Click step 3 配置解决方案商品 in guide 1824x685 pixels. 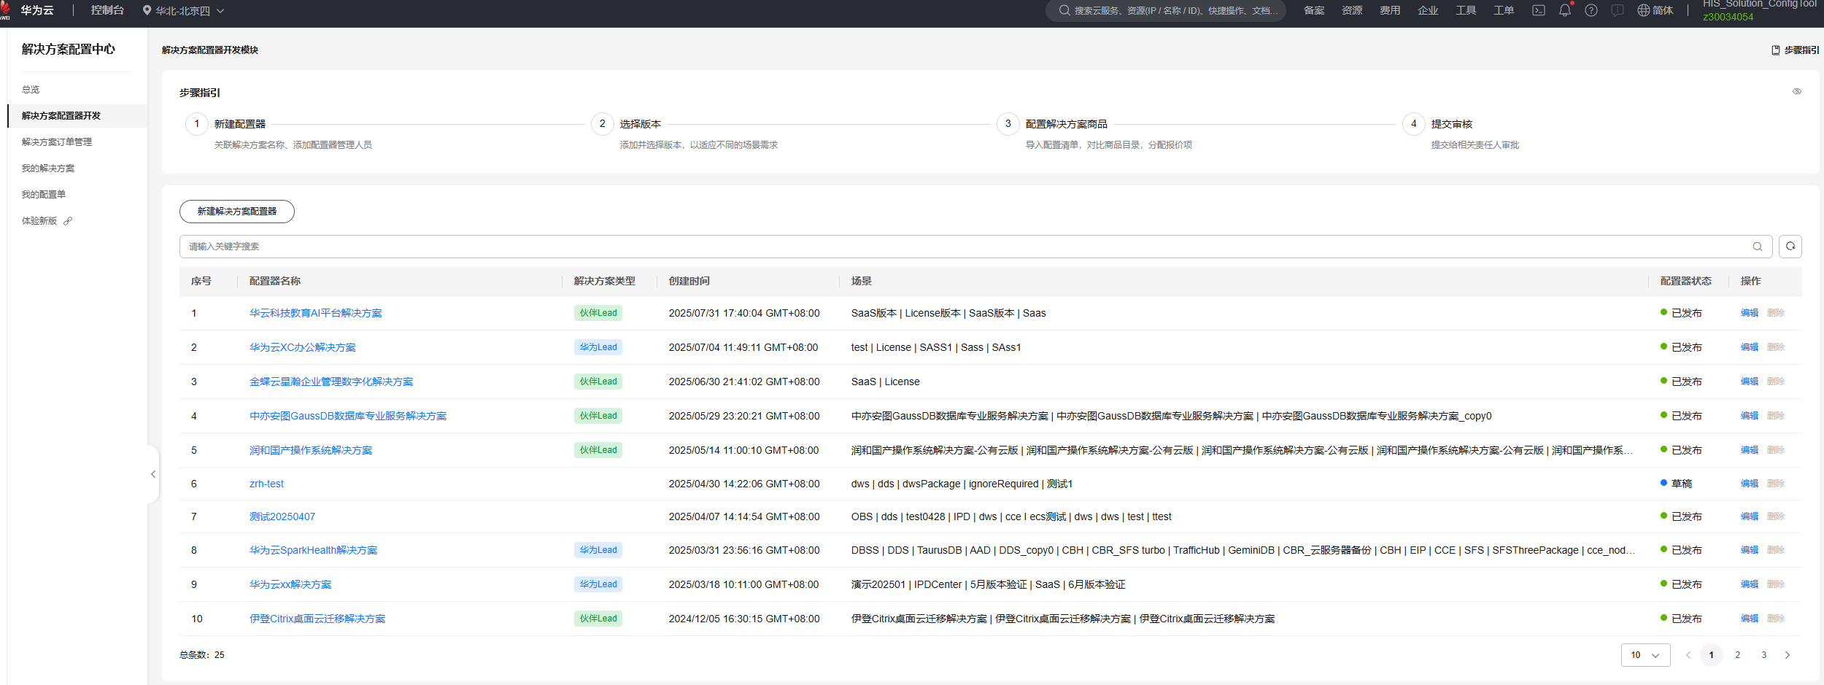pyautogui.click(x=1067, y=124)
